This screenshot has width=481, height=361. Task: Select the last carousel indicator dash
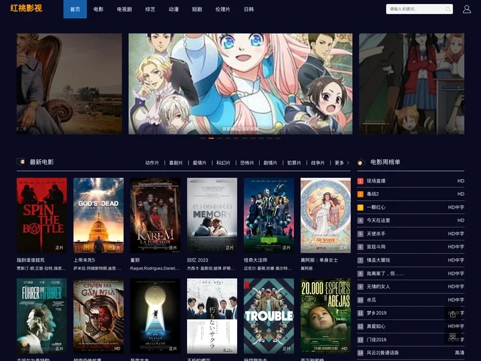click(x=278, y=138)
